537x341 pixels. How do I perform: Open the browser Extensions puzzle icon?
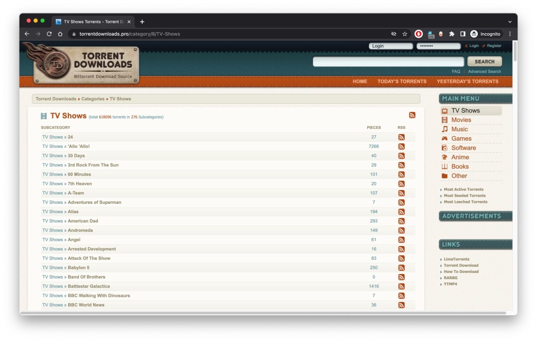[452, 34]
